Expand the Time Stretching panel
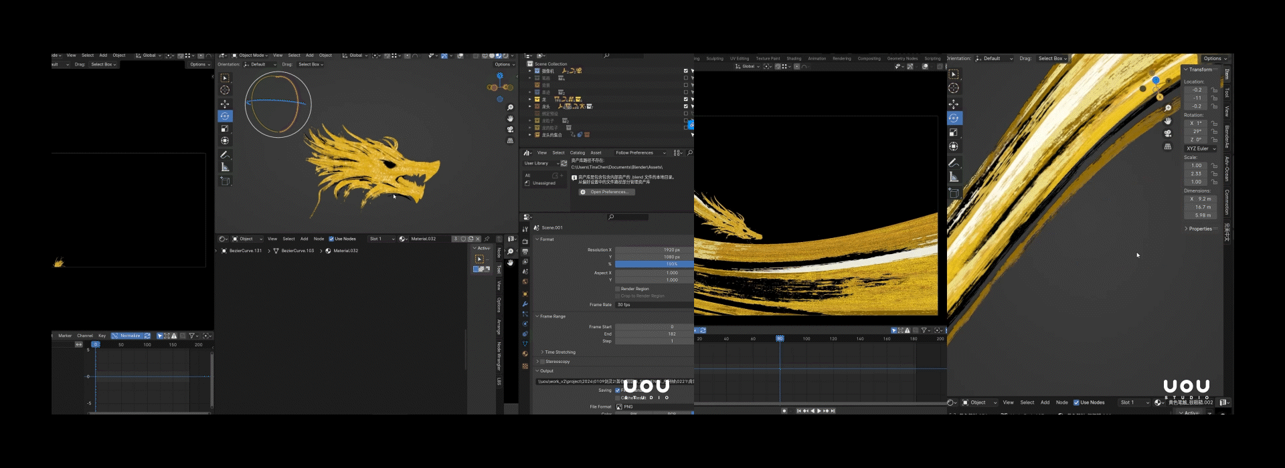Screen dimensions: 1285x468 558,352
